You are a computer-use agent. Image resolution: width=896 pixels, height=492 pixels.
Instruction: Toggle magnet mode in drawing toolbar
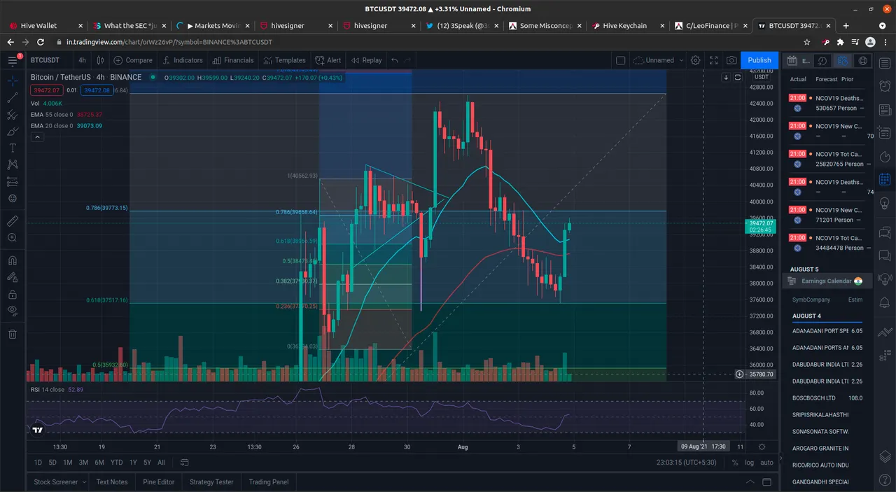[x=12, y=260]
